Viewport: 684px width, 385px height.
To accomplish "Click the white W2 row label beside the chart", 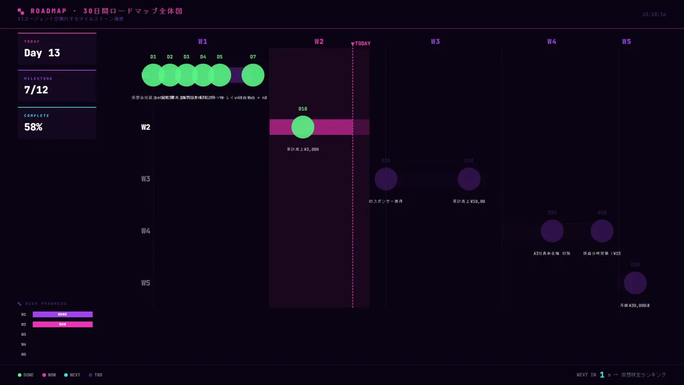I will coord(145,127).
